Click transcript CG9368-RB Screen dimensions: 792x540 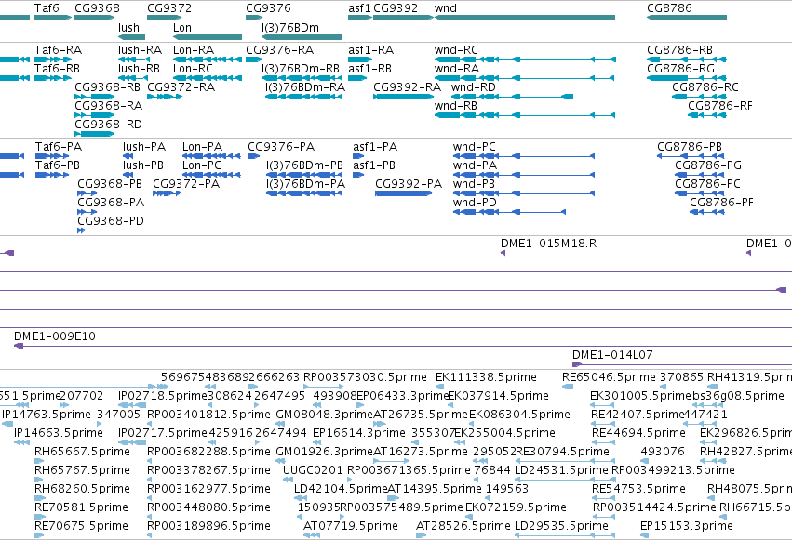click(x=108, y=87)
